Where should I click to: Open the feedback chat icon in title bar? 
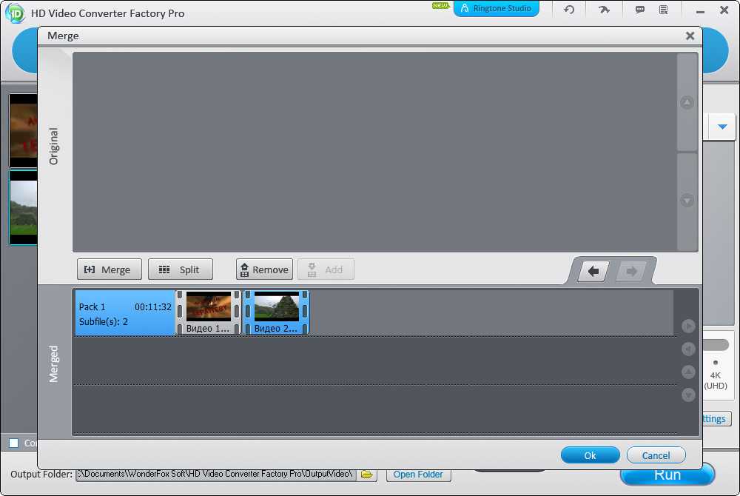point(640,10)
